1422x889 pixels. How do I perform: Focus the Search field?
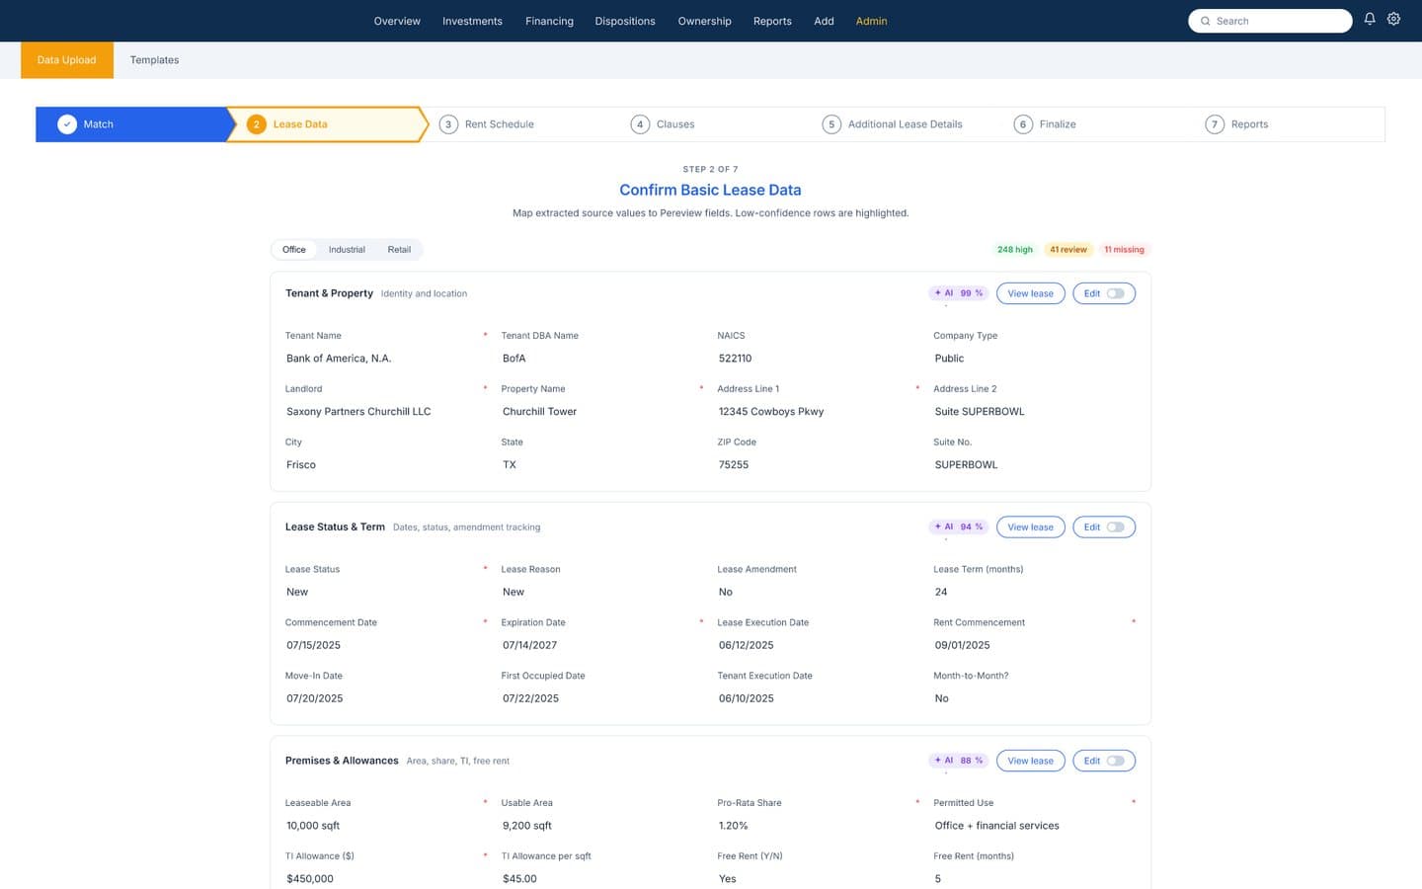pos(1270,21)
